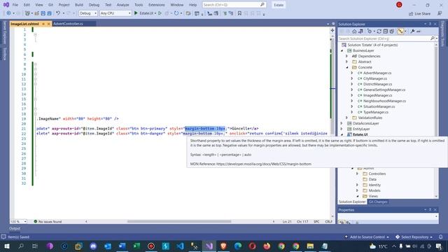This screenshot has width=448, height=252.
Task: Click wrench Properties icon in Solution Explorer
Action: (x=412, y=31)
